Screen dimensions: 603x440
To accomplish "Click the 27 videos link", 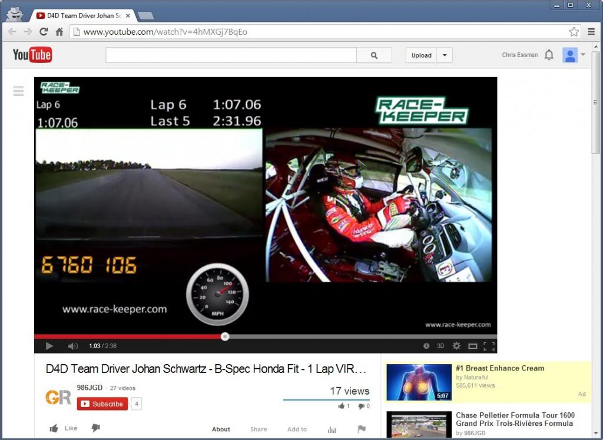I will (x=122, y=388).
